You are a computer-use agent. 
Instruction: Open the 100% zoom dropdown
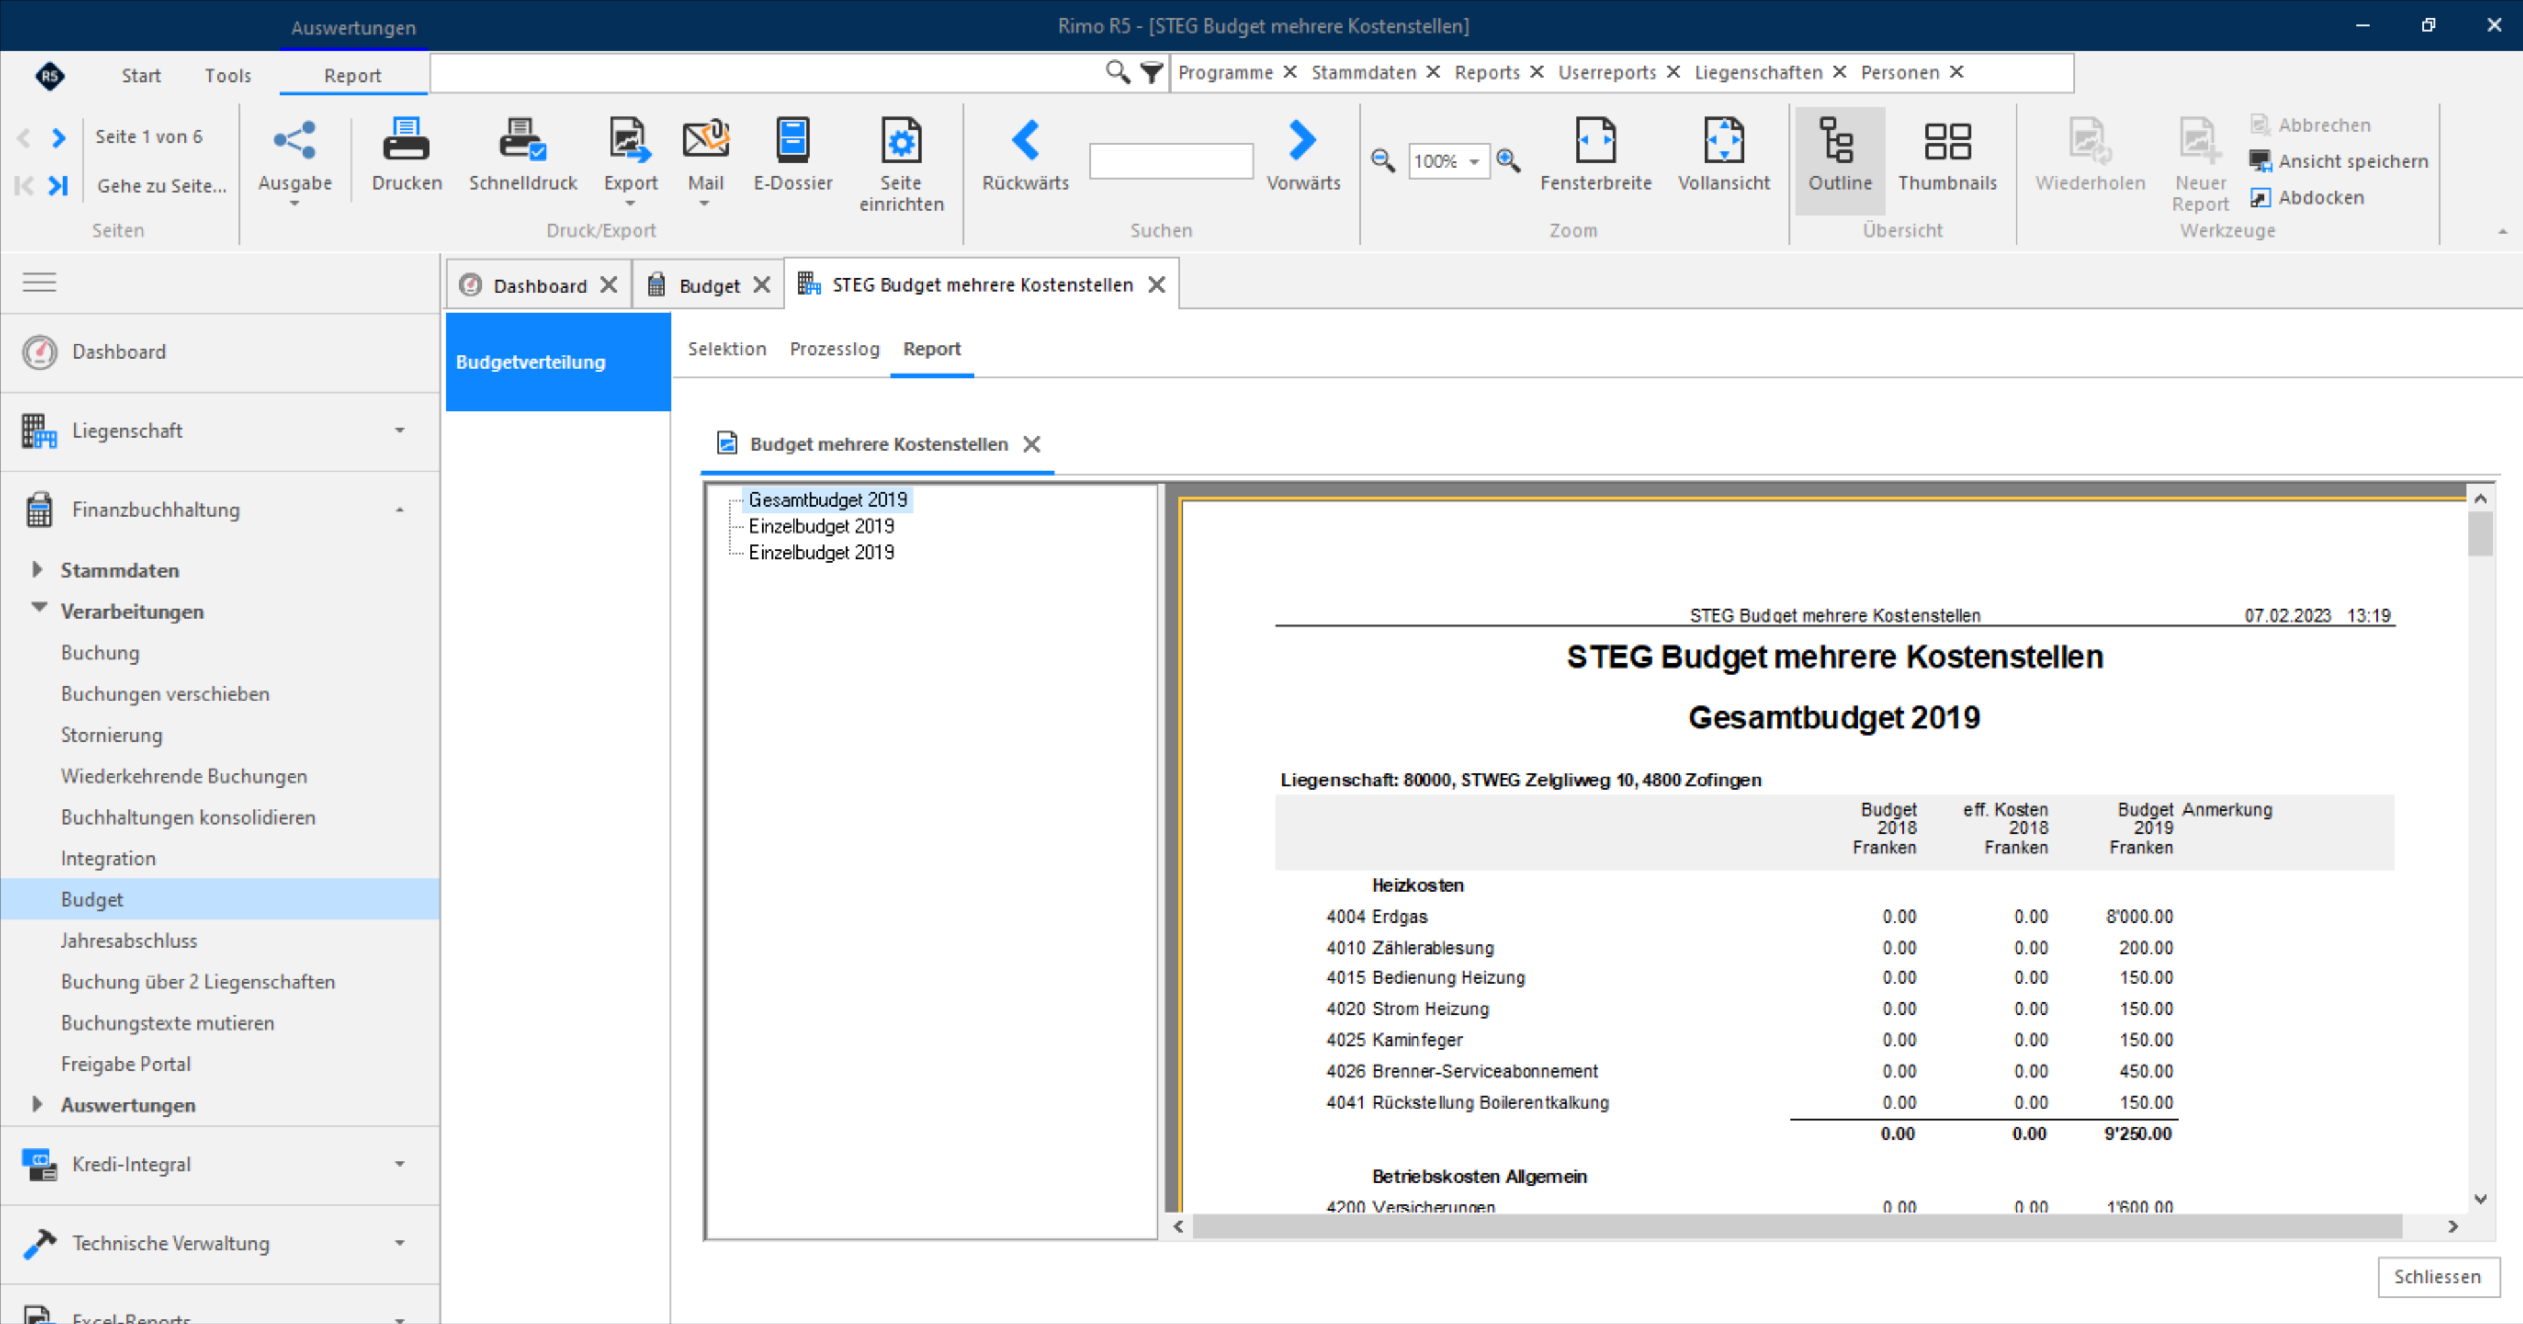[1473, 162]
